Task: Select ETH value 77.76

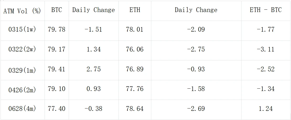Action: pos(135,89)
